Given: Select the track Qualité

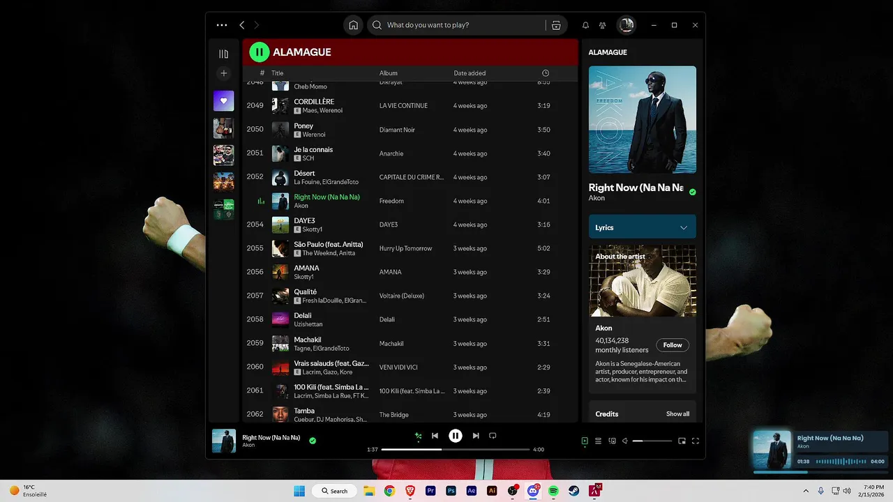Looking at the screenshot, I should (x=410, y=296).
